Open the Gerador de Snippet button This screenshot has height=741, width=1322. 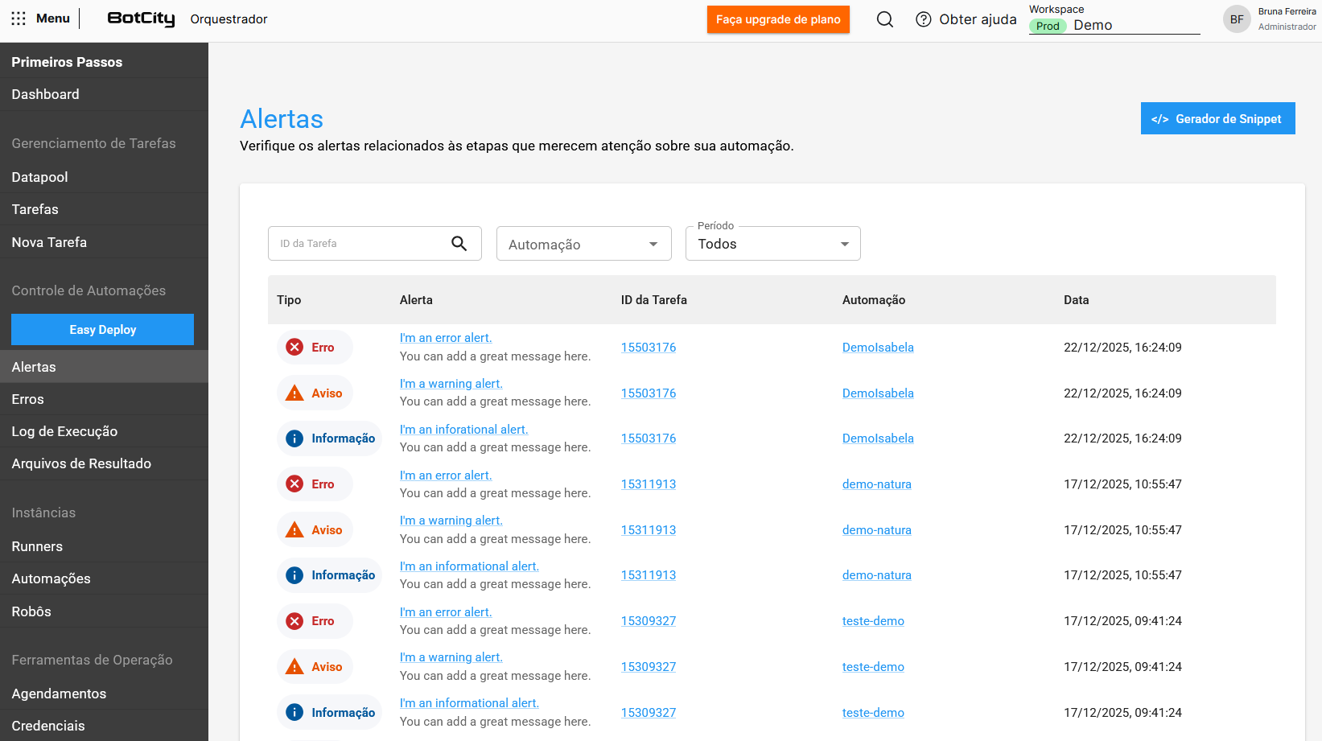(1217, 118)
